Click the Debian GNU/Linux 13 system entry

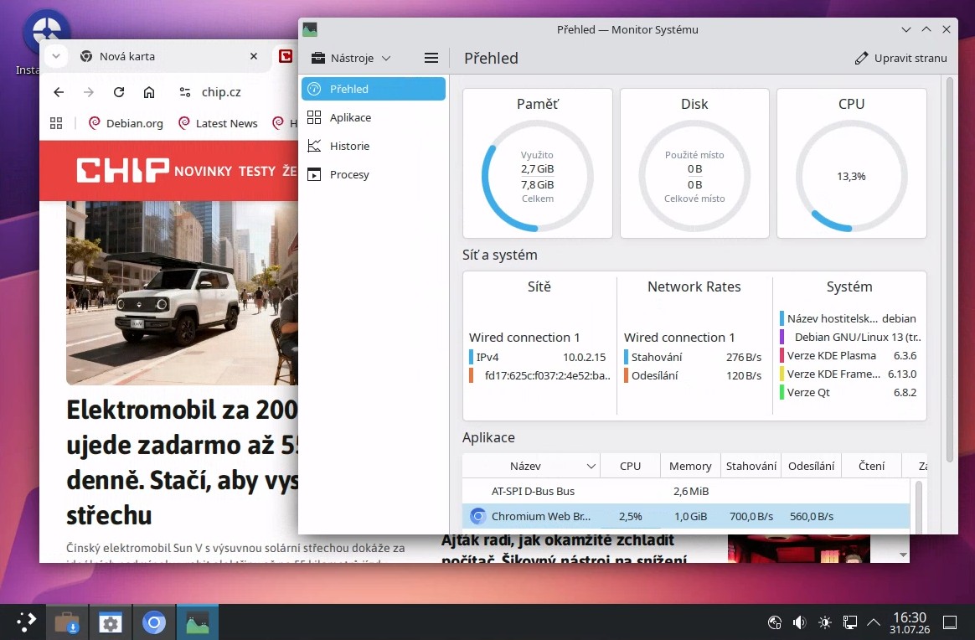click(850, 337)
